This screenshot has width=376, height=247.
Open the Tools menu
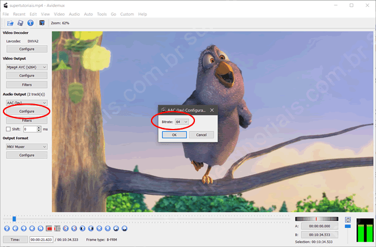102,14
